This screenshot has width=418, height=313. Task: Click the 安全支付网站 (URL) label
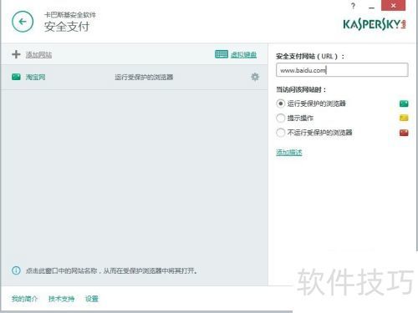click(310, 57)
